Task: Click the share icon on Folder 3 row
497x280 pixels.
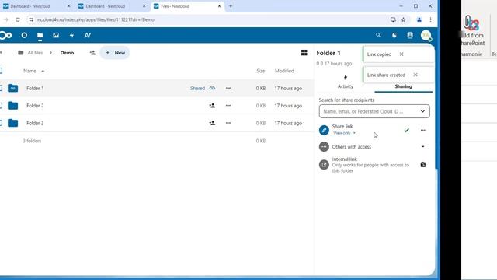Action: pyautogui.click(x=212, y=123)
